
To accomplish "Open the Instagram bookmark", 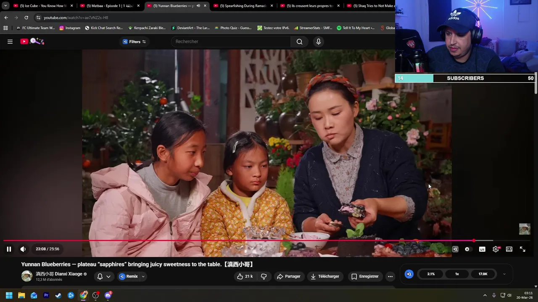I will click(70, 28).
